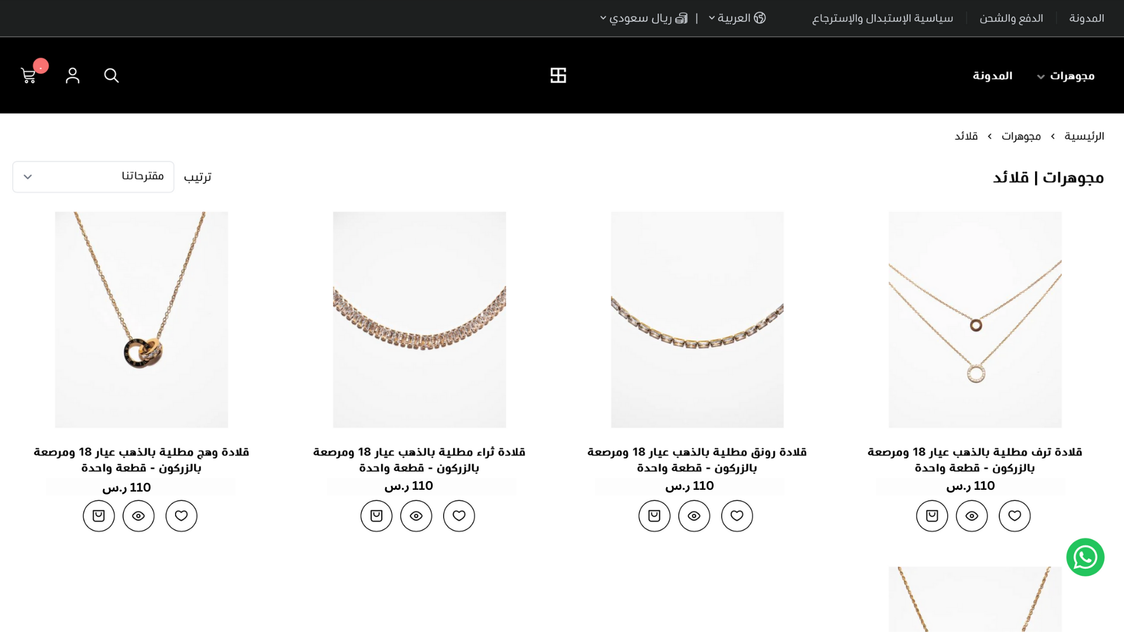Open the الدفع والشحن link
This screenshot has height=632, width=1124.
tap(1011, 18)
